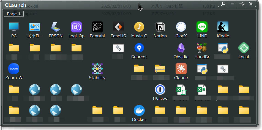262x130 pixels.
Task: Toggle the pin window button
Action: (x=242, y=4)
